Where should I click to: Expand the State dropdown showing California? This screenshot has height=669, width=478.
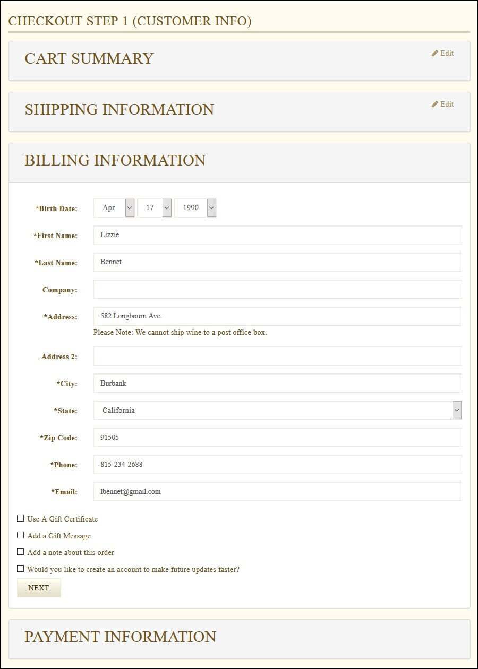(278, 410)
